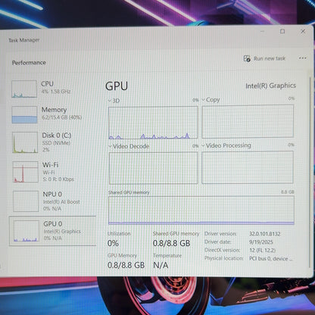Click the Wi-Fi S: 0 R: 0 Kbps text
The image size is (315, 315).
[58, 179]
